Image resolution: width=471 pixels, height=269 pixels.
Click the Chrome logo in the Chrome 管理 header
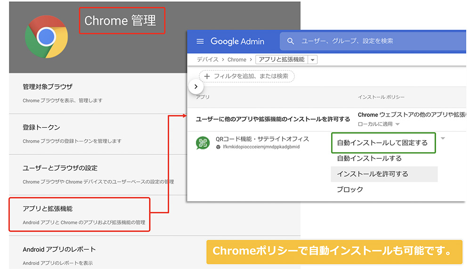point(46,37)
